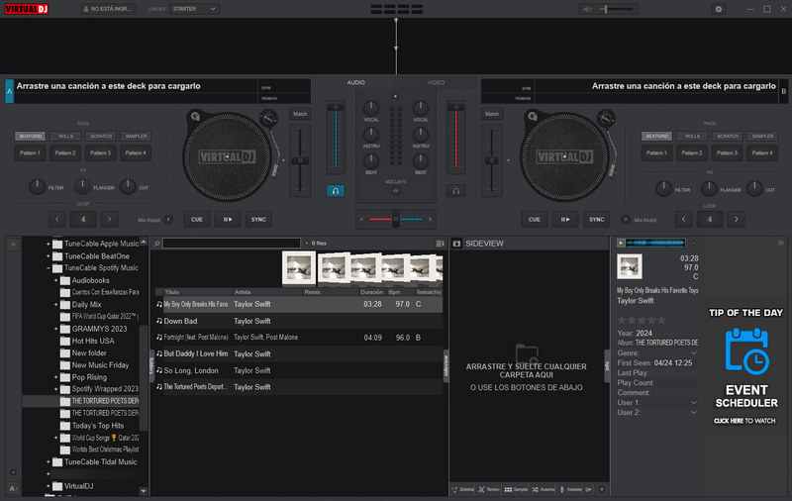Open User 1 dropdown in info panel
The width and height of the screenshot is (792, 501).
(694, 403)
